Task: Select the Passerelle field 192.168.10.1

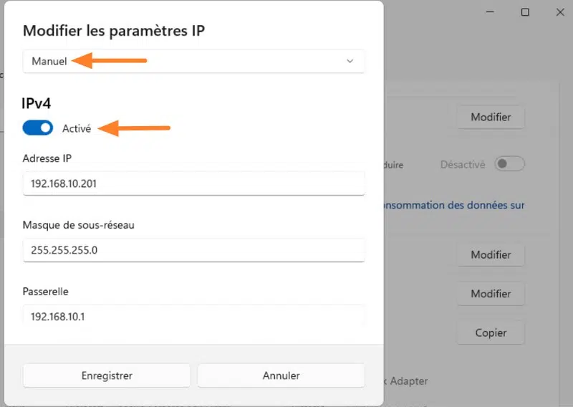Action: click(193, 315)
